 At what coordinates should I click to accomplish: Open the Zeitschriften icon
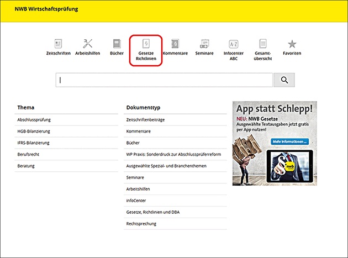pos(58,44)
